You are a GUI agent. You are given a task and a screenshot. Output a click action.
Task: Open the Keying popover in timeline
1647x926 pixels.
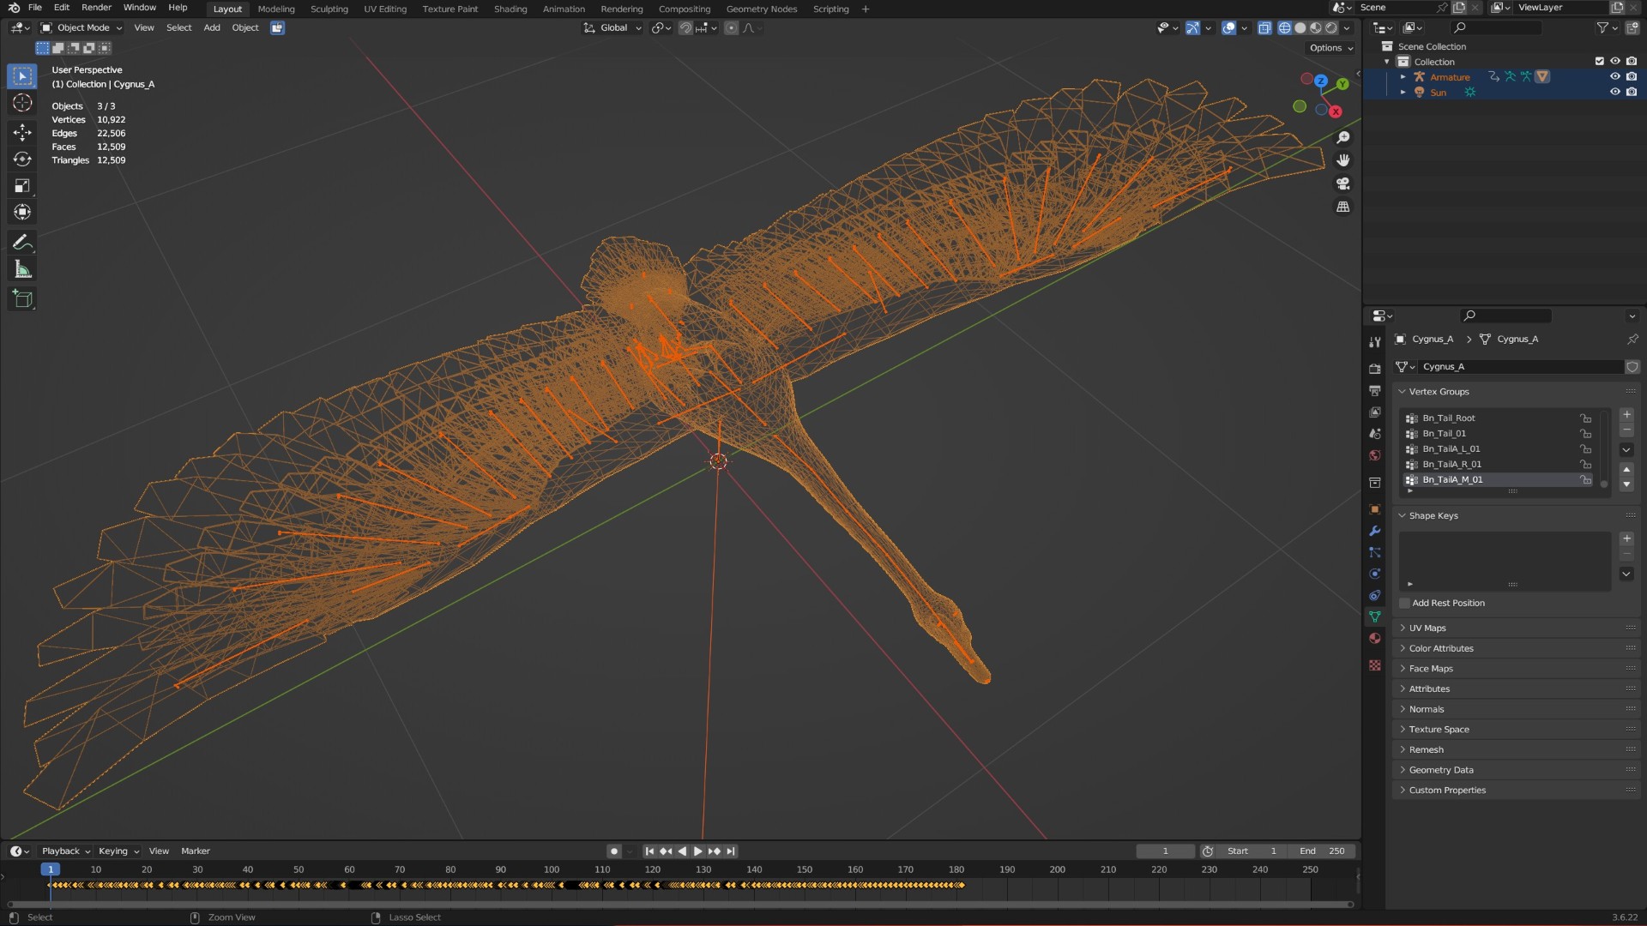click(x=118, y=851)
